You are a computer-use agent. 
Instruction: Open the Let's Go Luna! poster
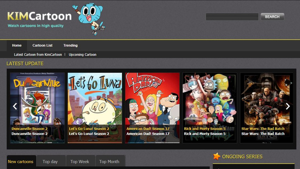pyautogui.click(x=95, y=101)
